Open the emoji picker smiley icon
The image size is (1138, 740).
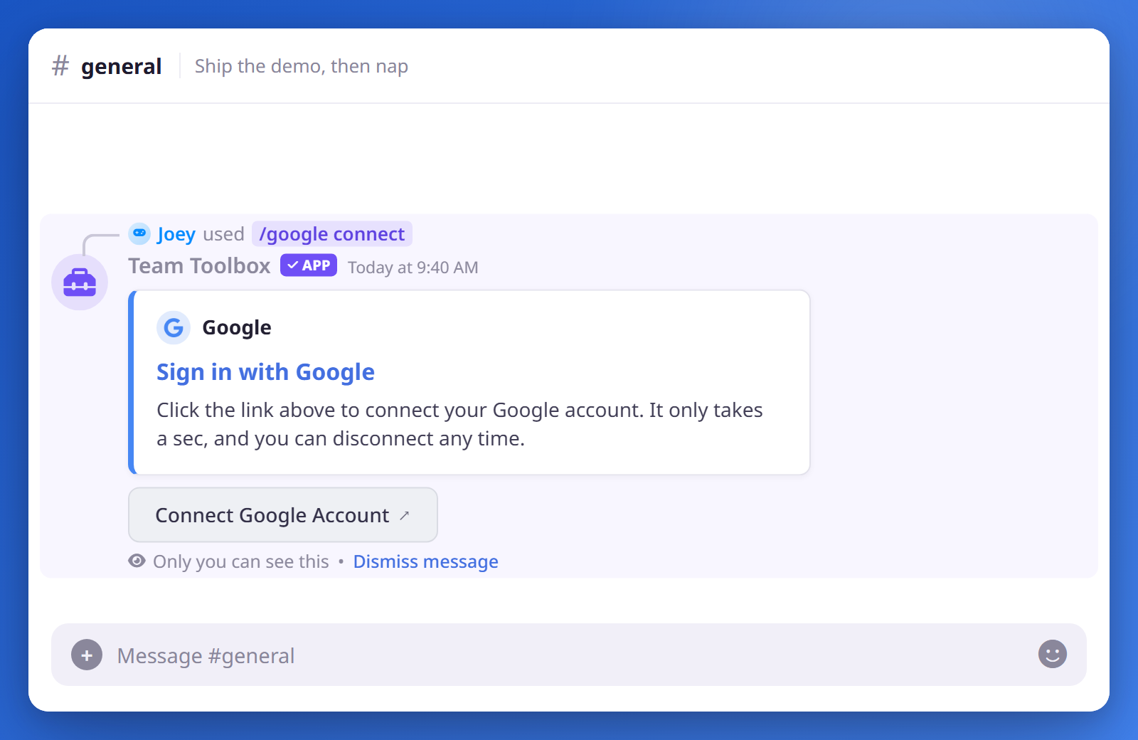tap(1052, 654)
